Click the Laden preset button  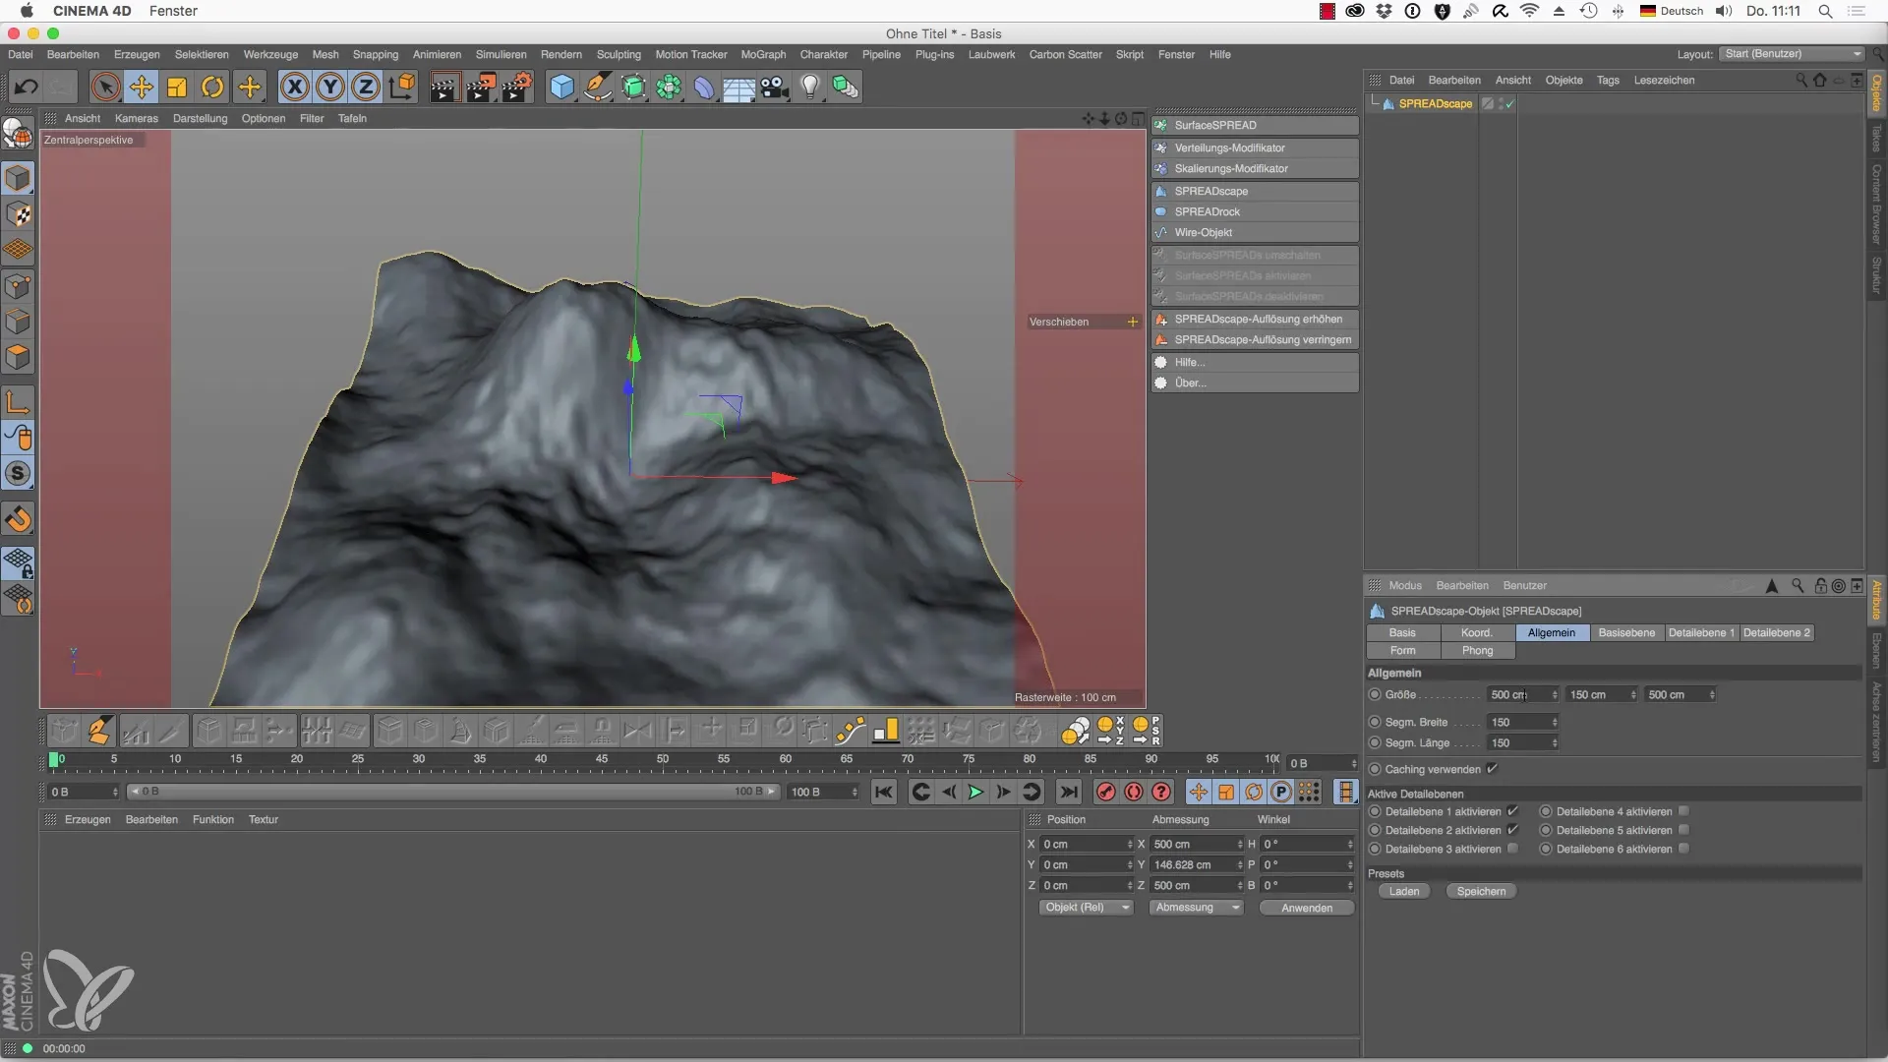1404,891
